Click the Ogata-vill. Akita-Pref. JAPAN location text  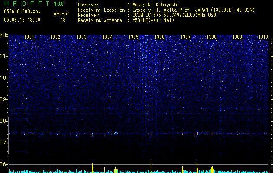pos(194,10)
